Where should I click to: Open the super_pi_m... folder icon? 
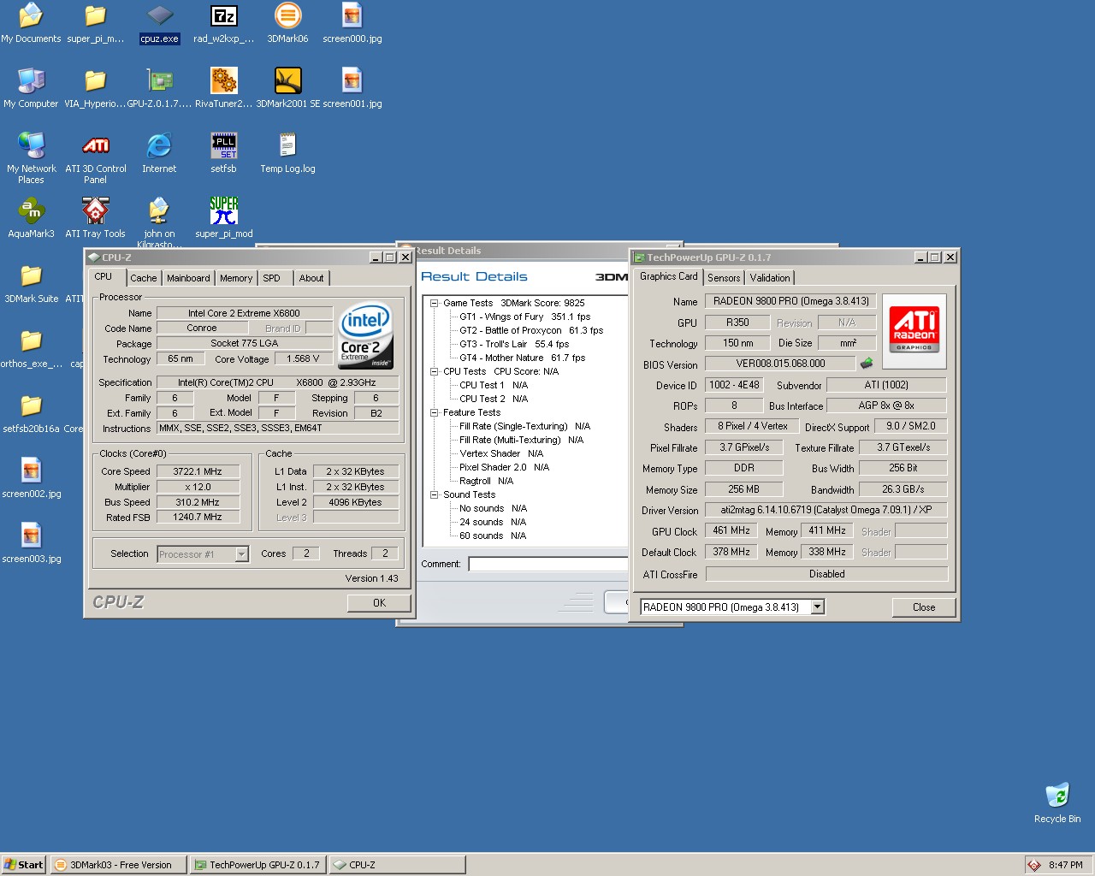[x=95, y=23]
